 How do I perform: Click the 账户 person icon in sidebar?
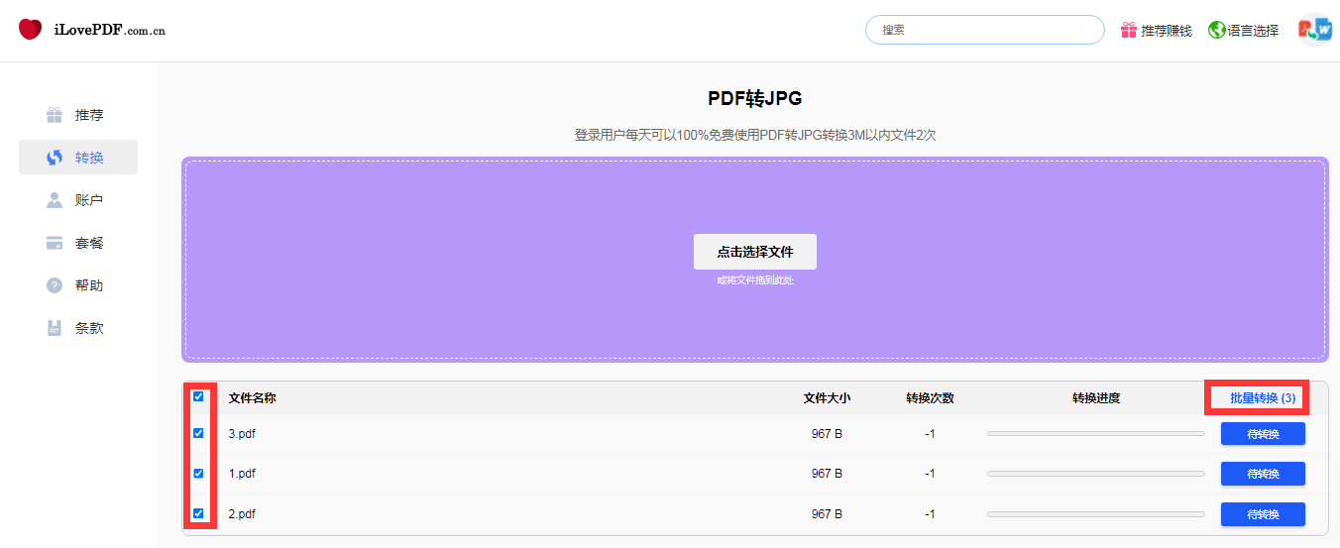pyautogui.click(x=55, y=200)
